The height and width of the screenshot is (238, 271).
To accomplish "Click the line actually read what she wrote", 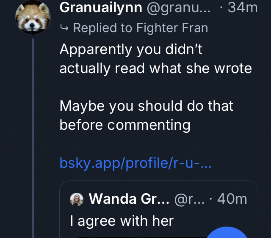I will (155, 68).
